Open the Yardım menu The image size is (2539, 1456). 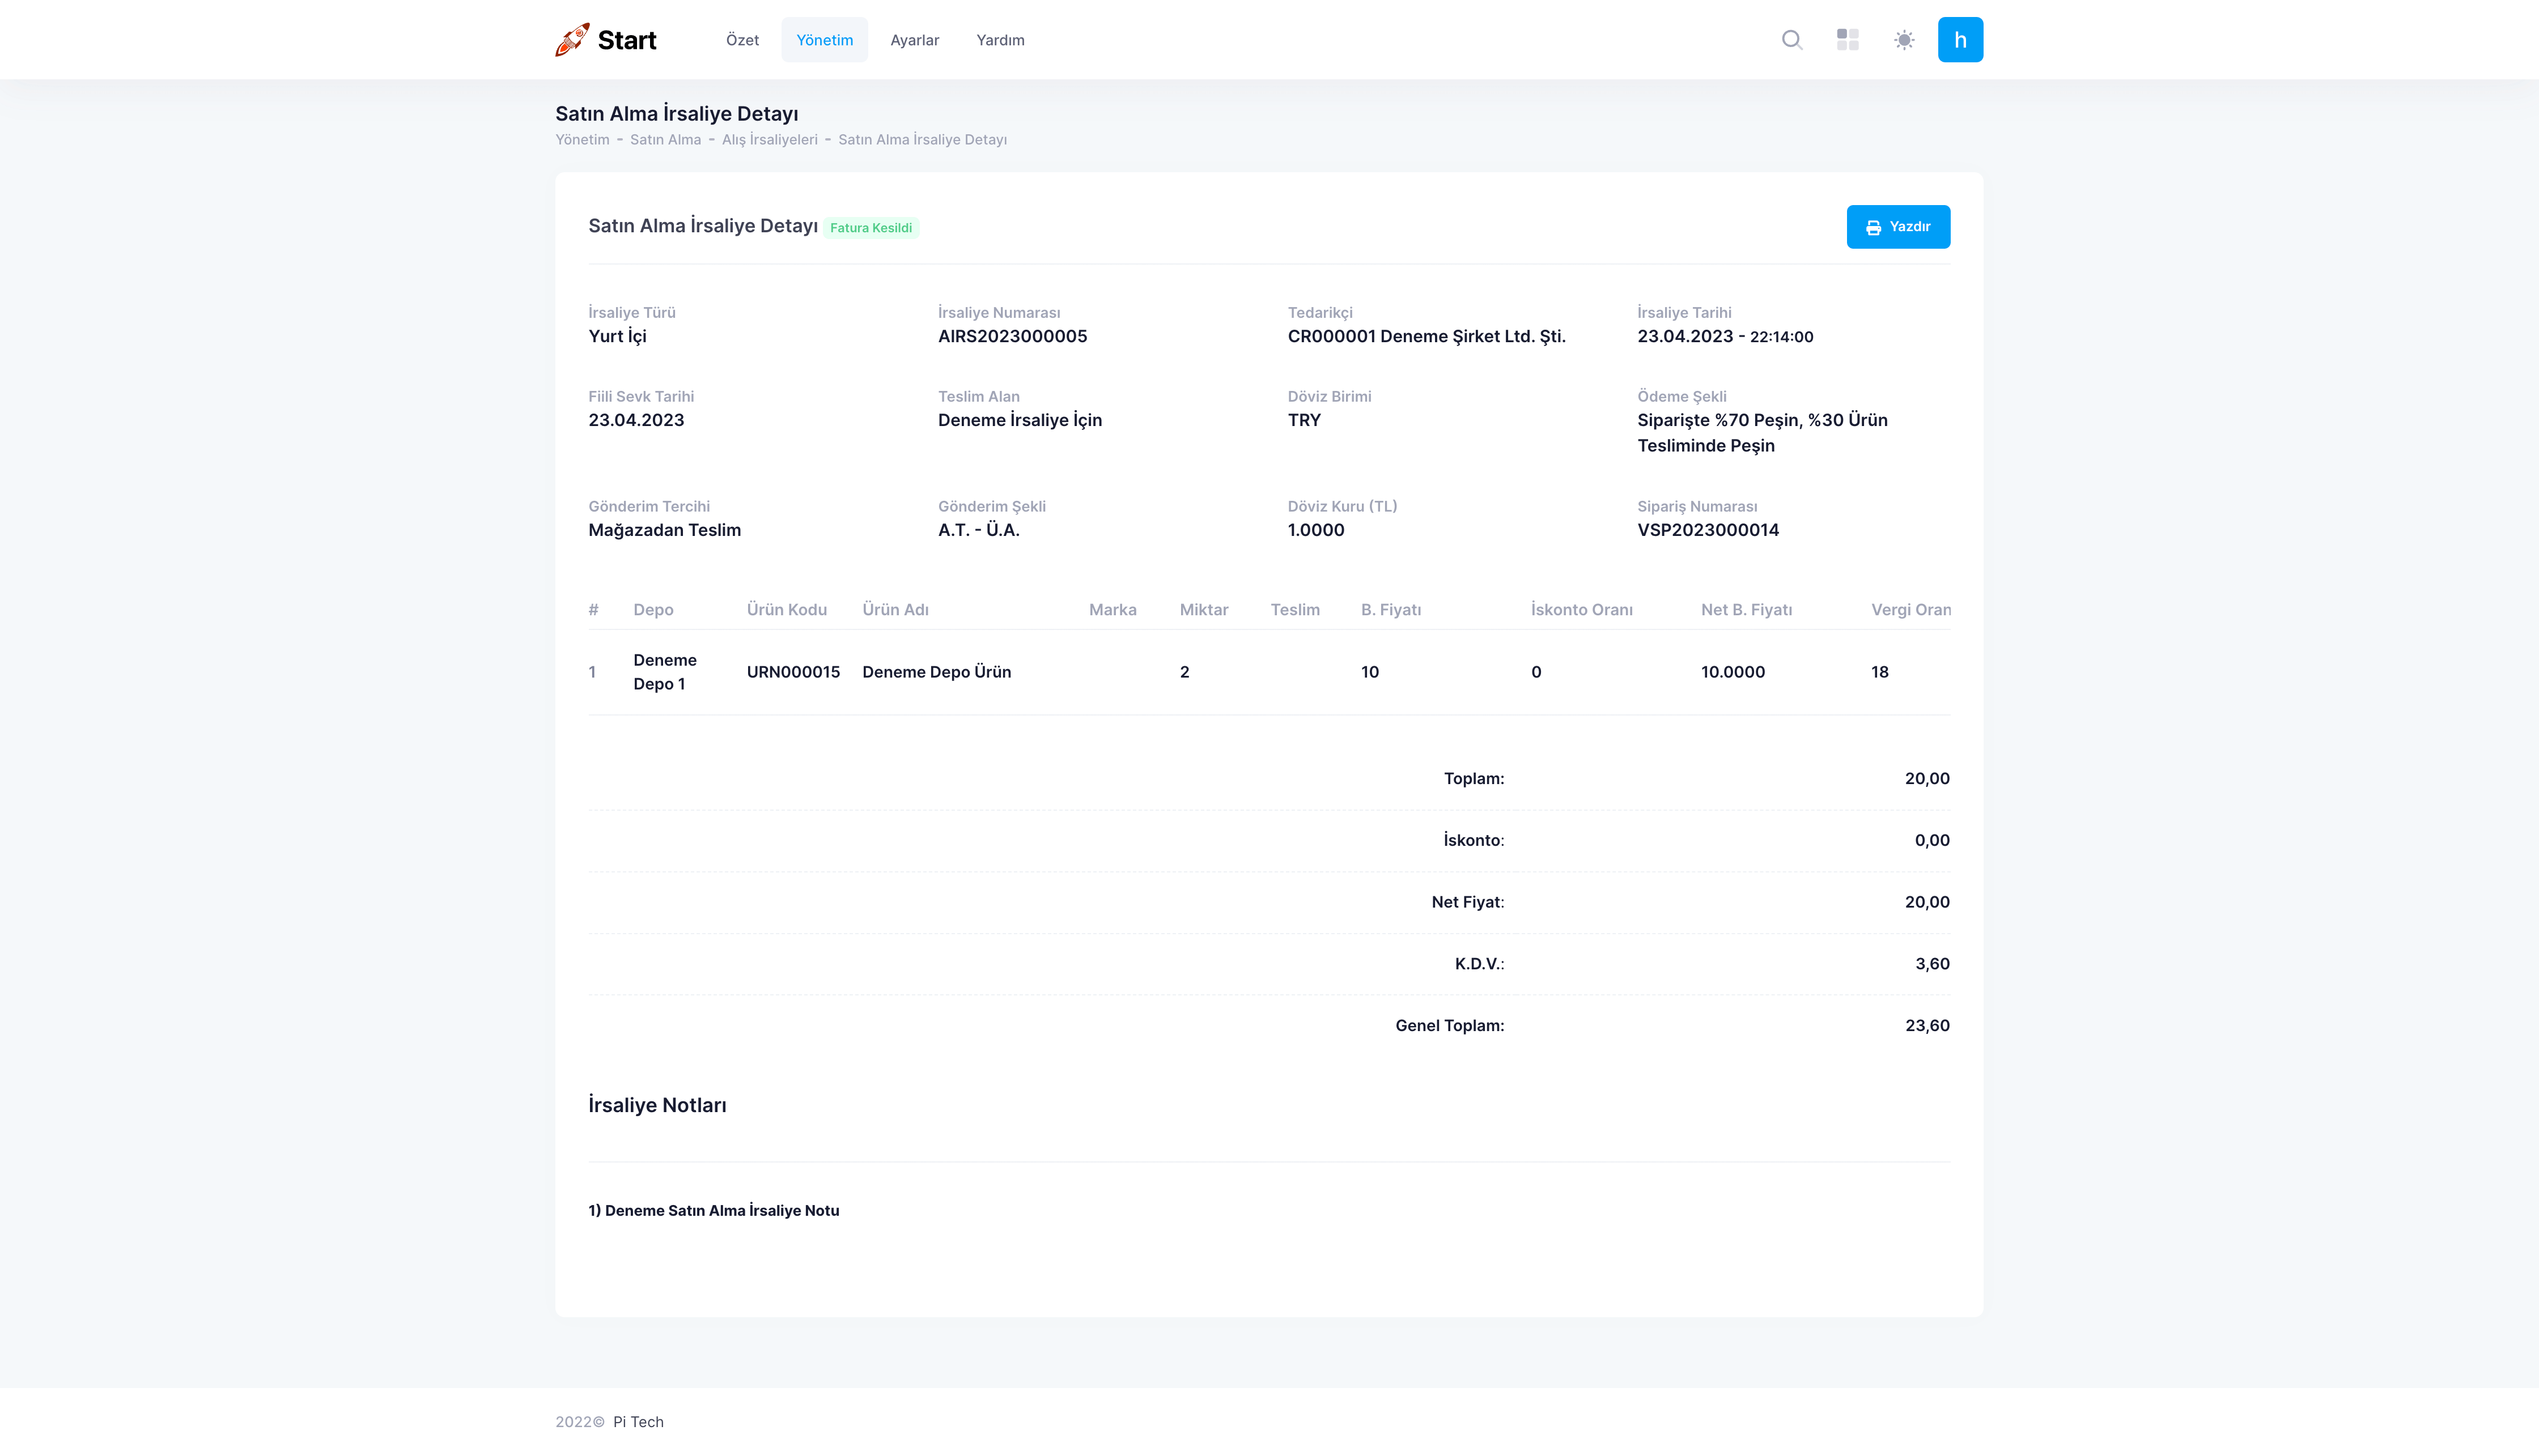999,40
